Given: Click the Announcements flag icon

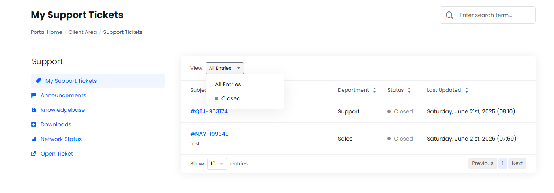Looking at the screenshot, I should tap(34, 95).
